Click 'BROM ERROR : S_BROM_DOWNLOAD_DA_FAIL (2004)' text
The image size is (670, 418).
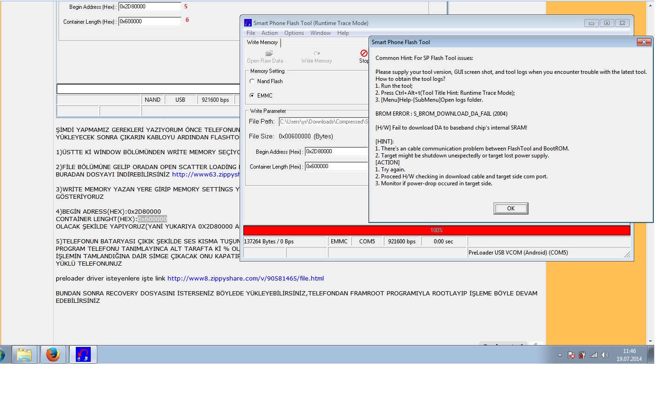click(441, 114)
